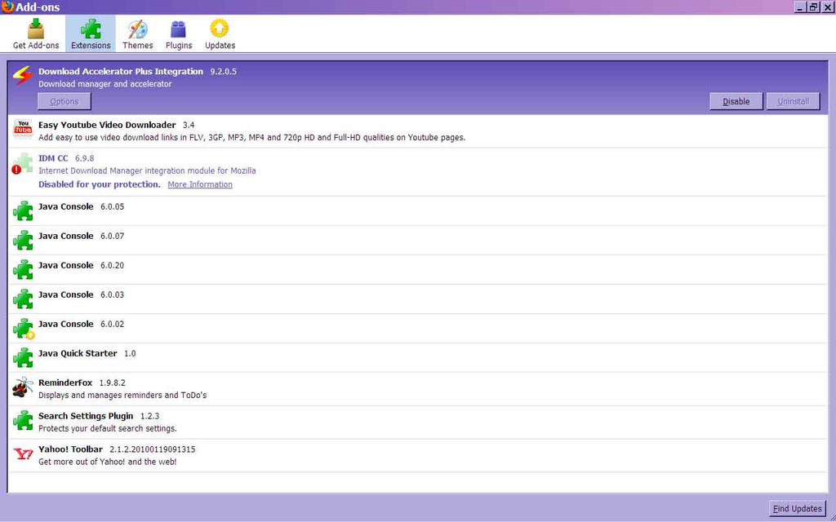Select the IDM CC extension name
The height and width of the screenshot is (522, 836).
(53, 158)
